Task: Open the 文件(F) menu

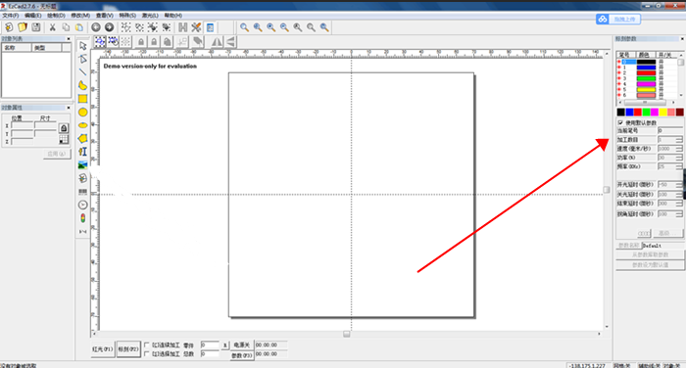Action: tap(10, 16)
